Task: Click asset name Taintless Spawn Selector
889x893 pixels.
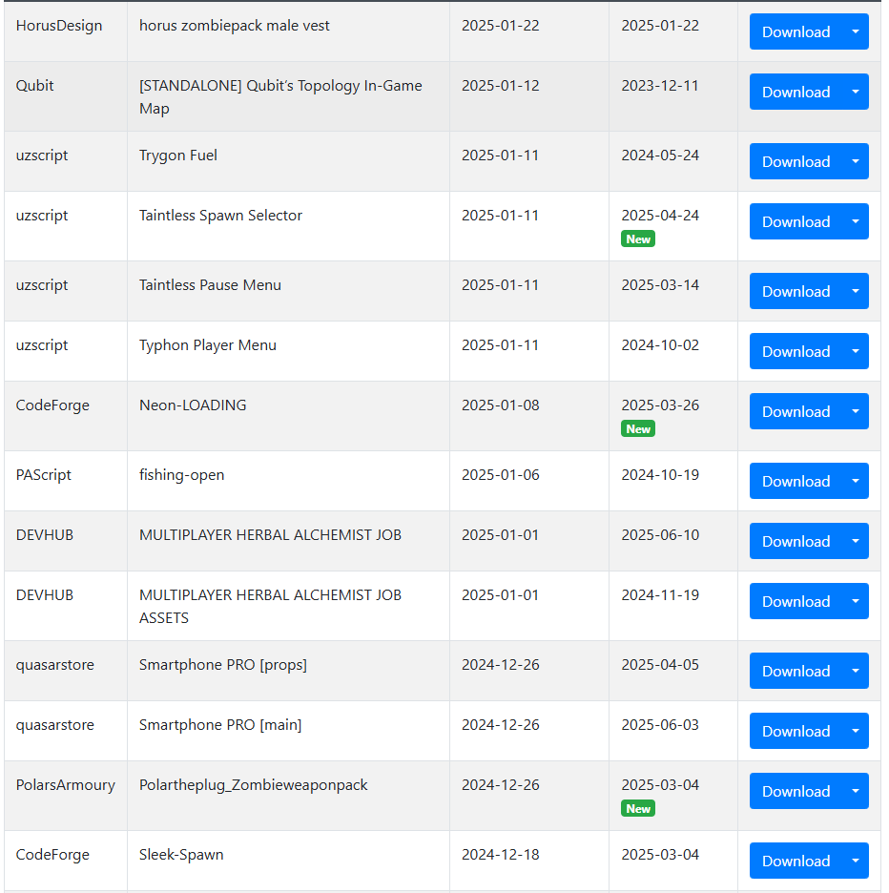Action: coord(221,216)
